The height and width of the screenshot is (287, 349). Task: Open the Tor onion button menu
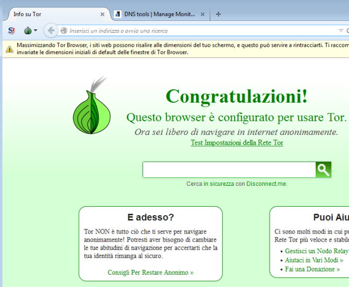pyautogui.click(x=30, y=31)
